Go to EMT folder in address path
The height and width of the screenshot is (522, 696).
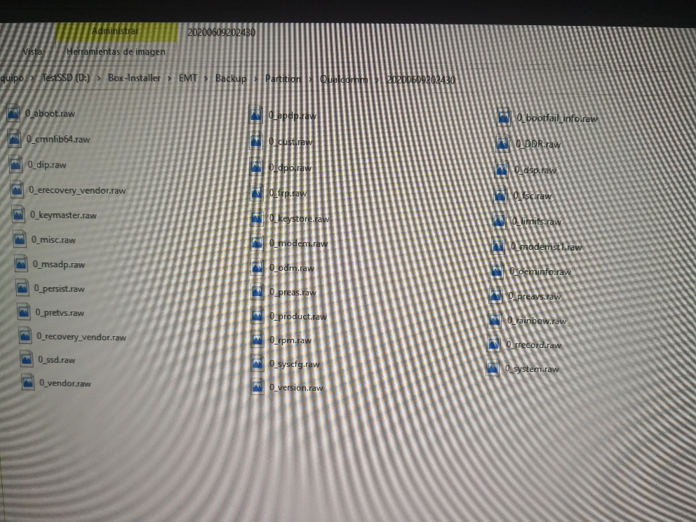[x=188, y=78]
